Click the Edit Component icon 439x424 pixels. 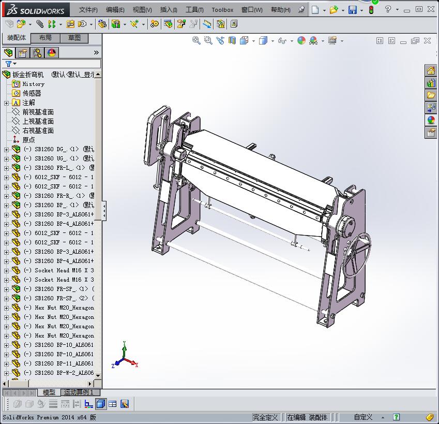point(9,24)
